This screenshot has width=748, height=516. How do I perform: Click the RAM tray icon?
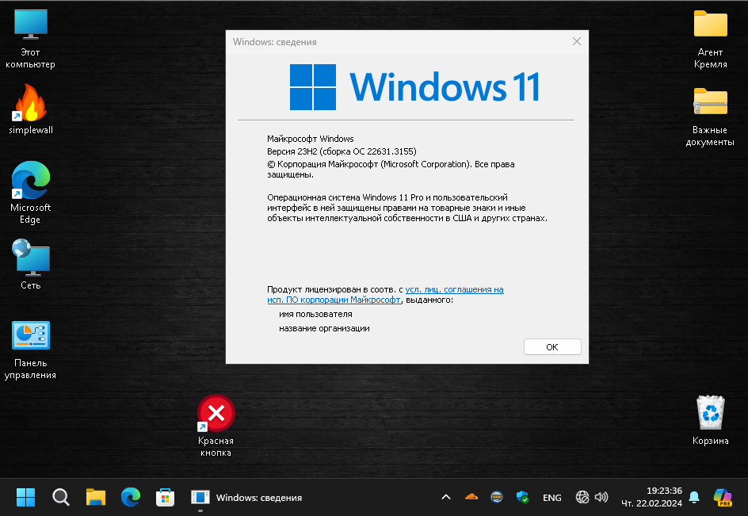click(x=497, y=497)
